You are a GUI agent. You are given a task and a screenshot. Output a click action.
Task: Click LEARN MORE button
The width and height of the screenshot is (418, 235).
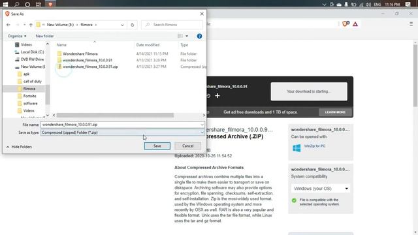pos(335,112)
